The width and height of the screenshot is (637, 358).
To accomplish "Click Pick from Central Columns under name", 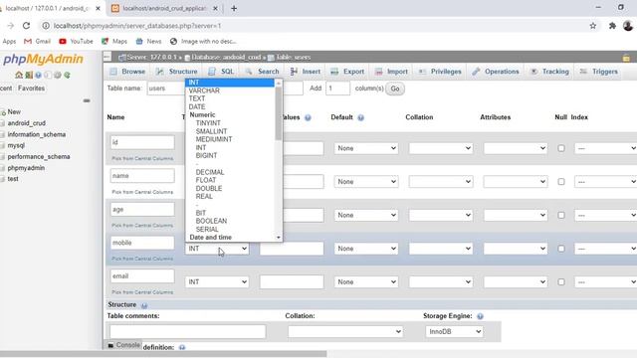I will coord(142,192).
